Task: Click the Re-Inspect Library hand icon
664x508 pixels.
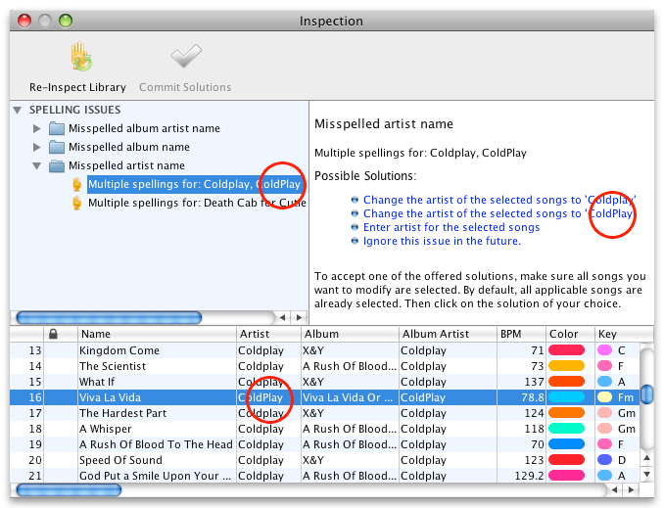Action: 80,57
